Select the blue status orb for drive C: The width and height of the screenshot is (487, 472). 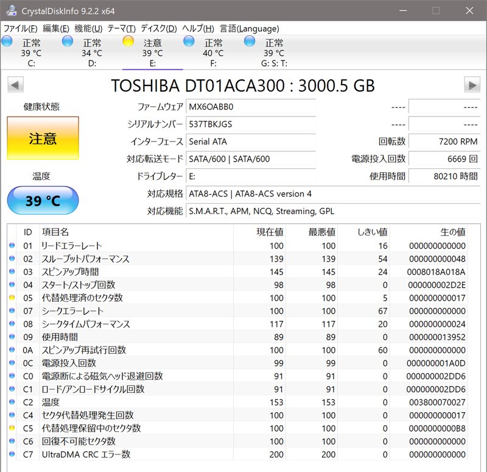tap(7, 41)
